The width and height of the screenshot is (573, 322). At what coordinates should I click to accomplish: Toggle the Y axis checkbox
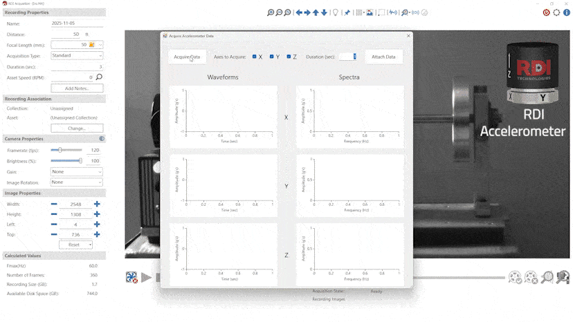click(x=272, y=57)
